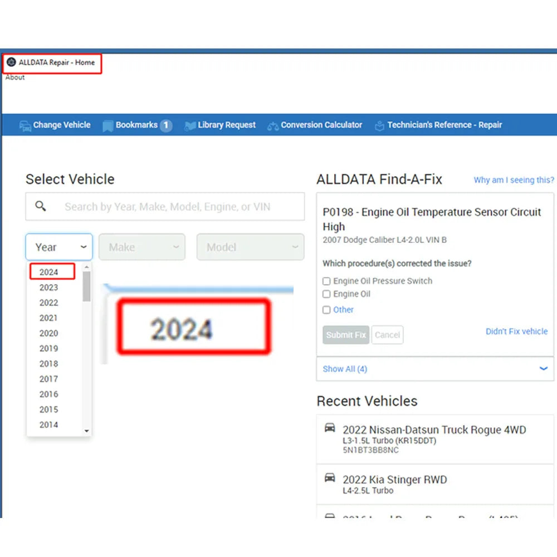Viewport: 557px width, 557px height.
Task: Choose 2016 from year list
Action: [48, 394]
